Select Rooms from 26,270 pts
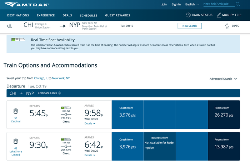Screen dimensions: 250x162 pyautogui.click(x=224, y=115)
